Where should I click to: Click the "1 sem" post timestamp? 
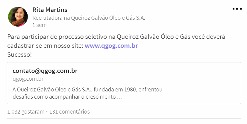40,25
